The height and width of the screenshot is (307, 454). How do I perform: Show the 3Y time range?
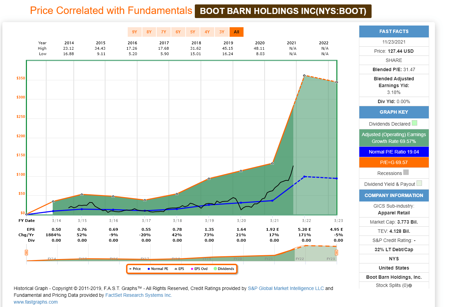222,32
